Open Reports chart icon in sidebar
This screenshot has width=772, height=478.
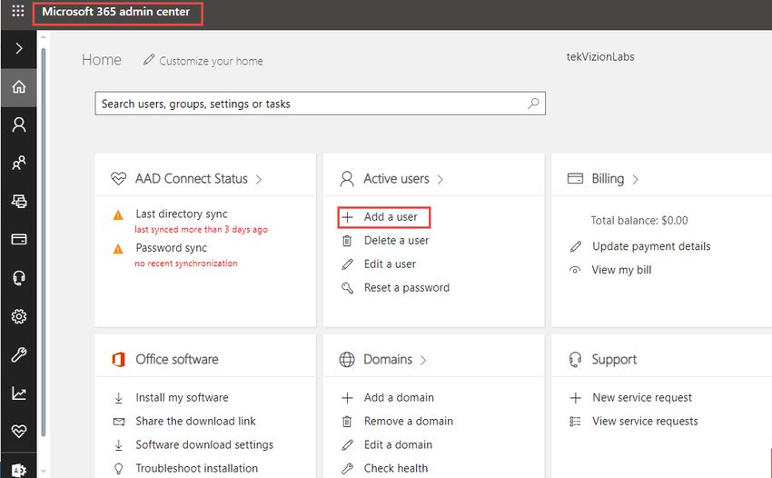(19, 393)
